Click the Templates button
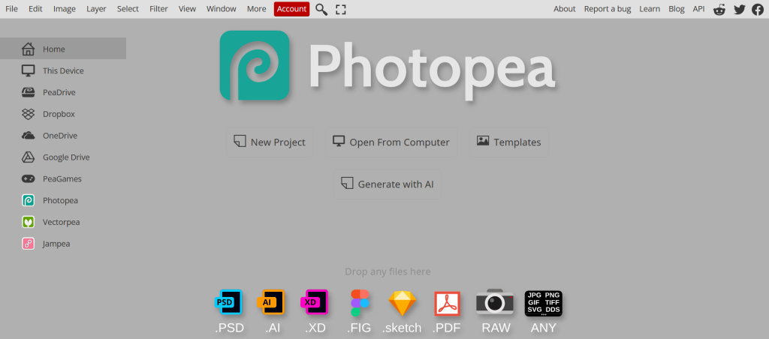This screenshot has height=339, width=769. [508, 142]
